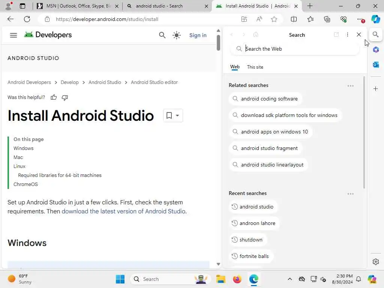Open split screen icon in toolbar
Viewport: 384px width, 288px height.
[x=294, y=19]
